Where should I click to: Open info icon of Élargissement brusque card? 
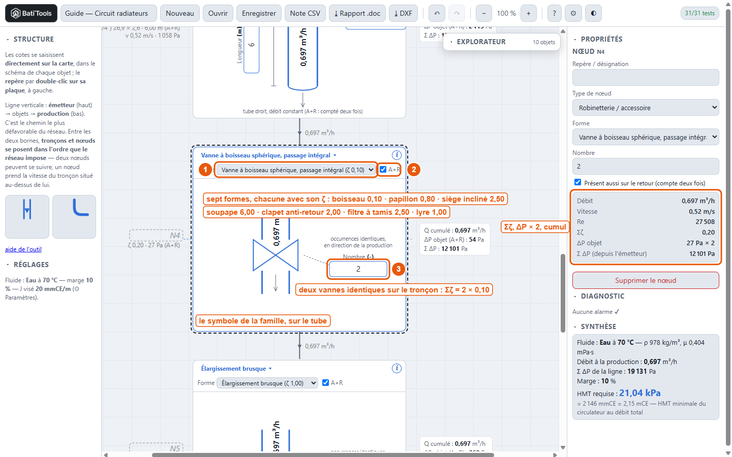396,368
